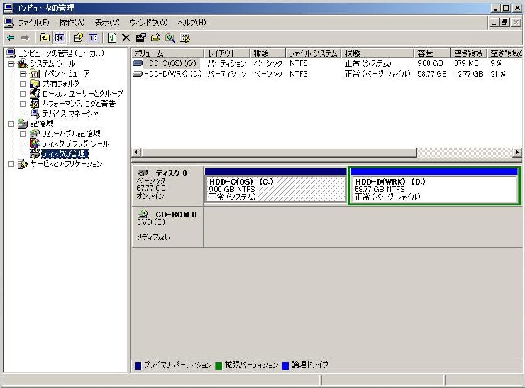The width and height of the screenshot is (525, 388).
Task: Click the Properties toolbar icon
Action: [141, 38]
